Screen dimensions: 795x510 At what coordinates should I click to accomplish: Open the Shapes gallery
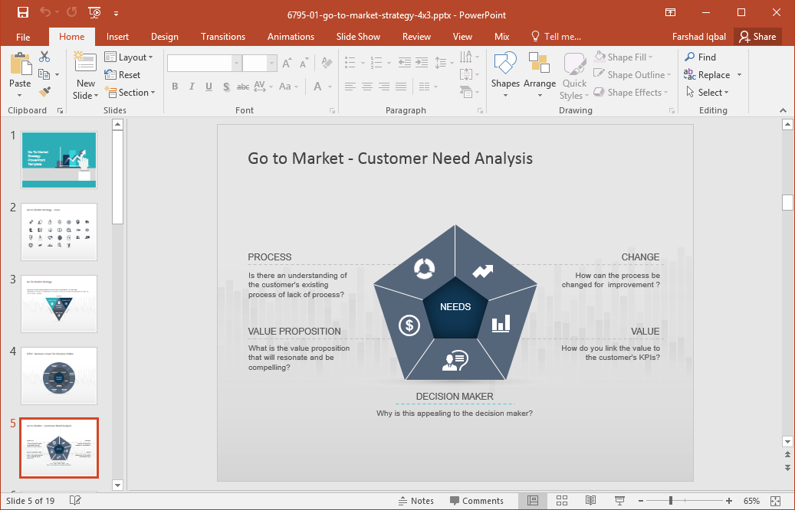tap(505, 75)
